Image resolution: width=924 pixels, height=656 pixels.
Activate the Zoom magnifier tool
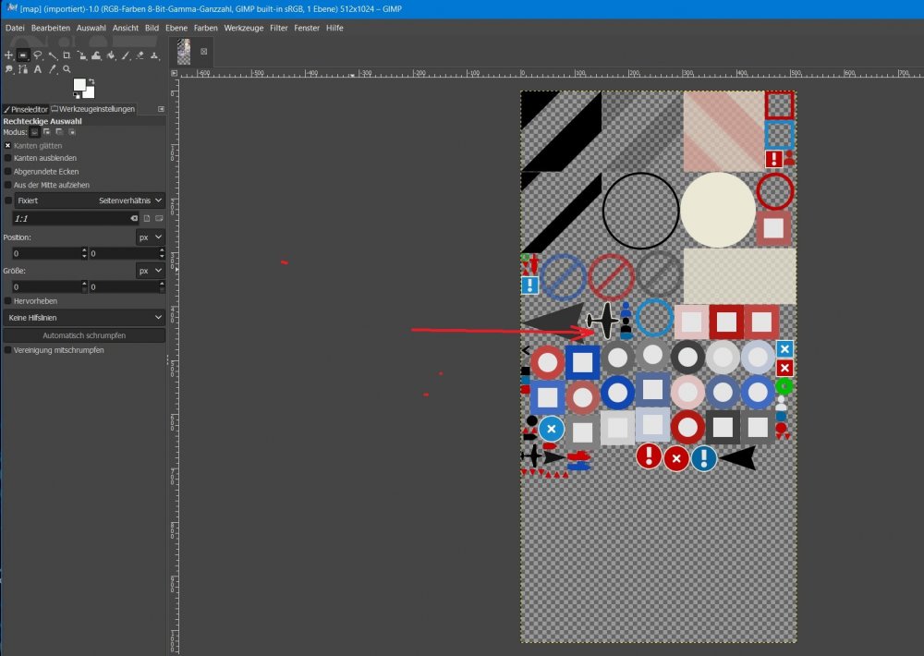(x=67, y=69)
